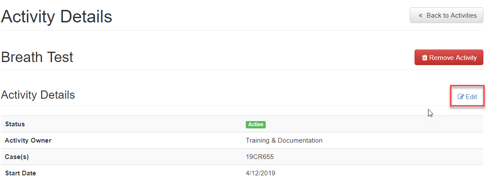Click the large Activity Details page title
This screenshot has width=489, height=187.
[57, 17]
